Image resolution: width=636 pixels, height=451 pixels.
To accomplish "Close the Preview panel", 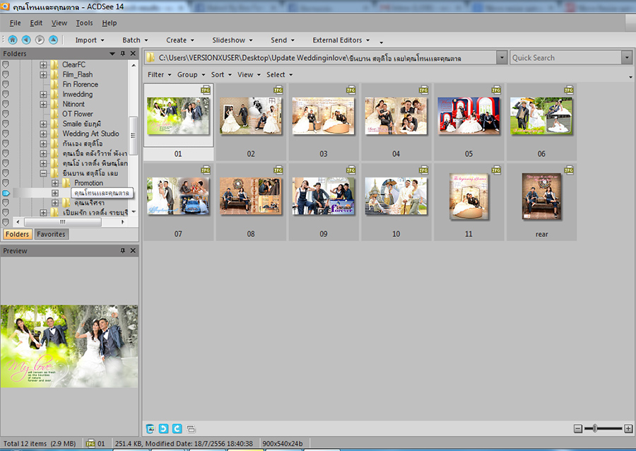I will [133, 251].
